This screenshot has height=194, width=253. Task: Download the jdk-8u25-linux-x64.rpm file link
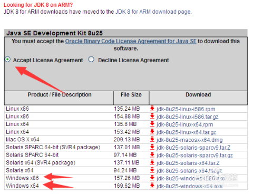(185, 124)
